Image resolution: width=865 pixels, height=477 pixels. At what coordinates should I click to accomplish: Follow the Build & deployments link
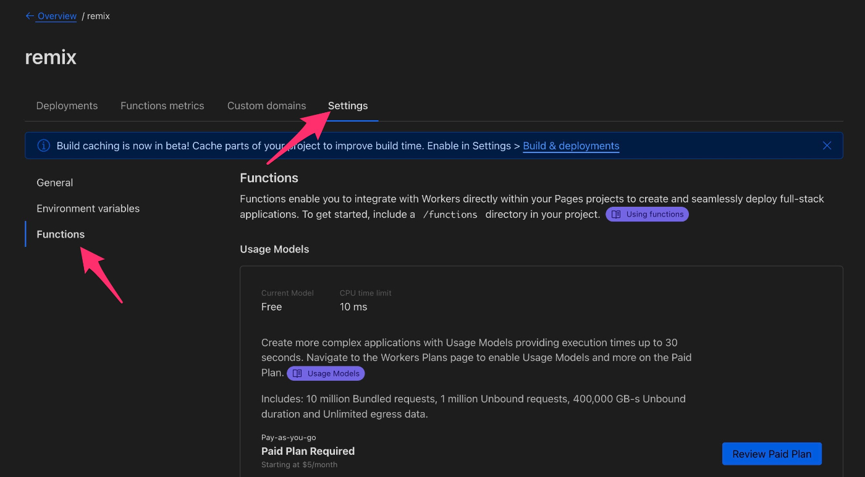coord(571,146)
